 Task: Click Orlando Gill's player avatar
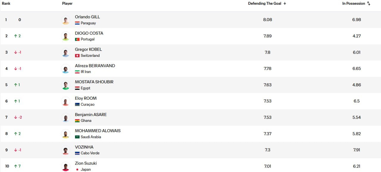(x=65, y=20)
